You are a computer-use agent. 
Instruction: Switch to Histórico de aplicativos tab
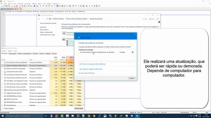[24, 54]
